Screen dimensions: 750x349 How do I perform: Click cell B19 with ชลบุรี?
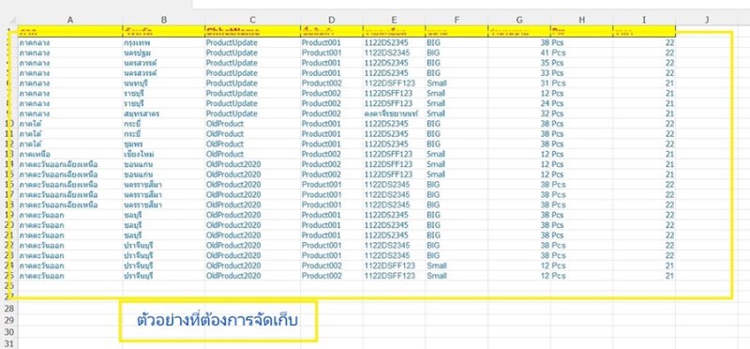click(x=163, y=215)
